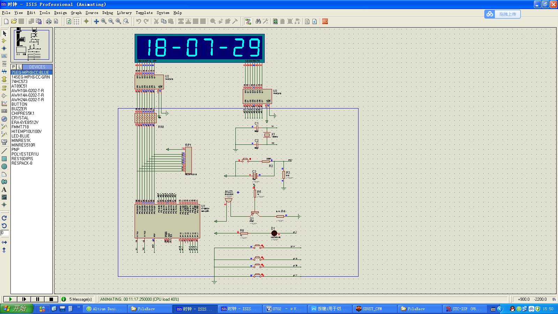Open the Windows Start button
Image resolution: width=558 pixels, height=314 pixels.
tap(17, 308)
